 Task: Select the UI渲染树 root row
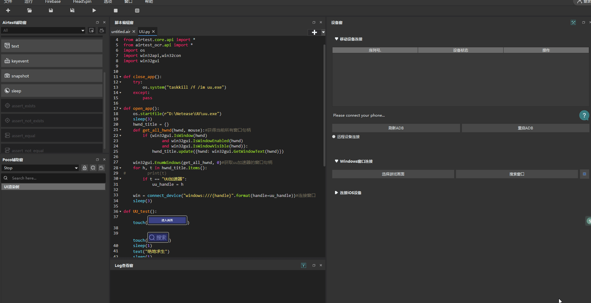coord(53,187)
